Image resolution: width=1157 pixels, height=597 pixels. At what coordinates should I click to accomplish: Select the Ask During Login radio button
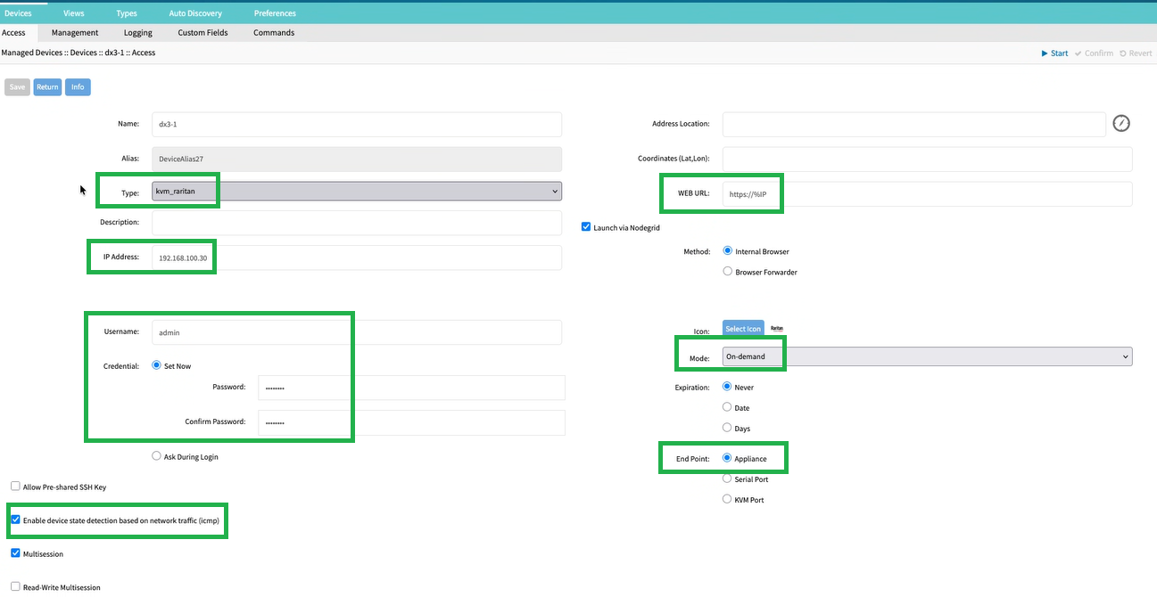[x=157, y=456]
